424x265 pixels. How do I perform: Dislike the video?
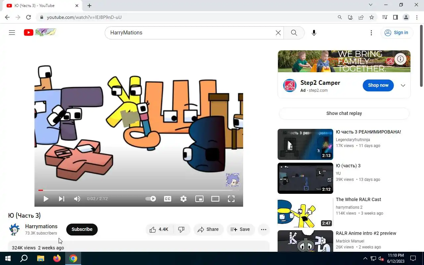coord(182,229)
